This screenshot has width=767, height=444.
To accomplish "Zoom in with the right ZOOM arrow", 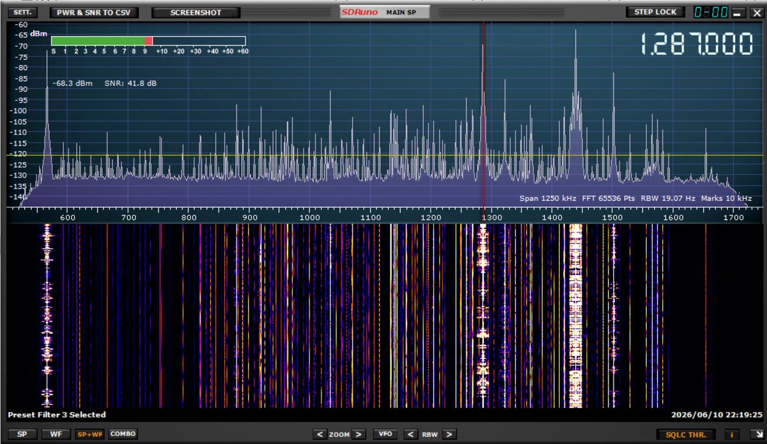I will coord(359,434).
